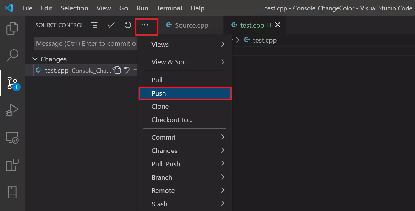Expand the Stash submenu

pyautogui.click(x=184, y=204)
